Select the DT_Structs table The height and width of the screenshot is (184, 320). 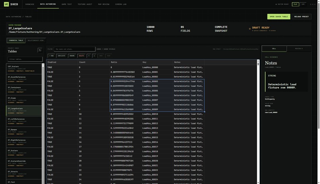(24, 174)
